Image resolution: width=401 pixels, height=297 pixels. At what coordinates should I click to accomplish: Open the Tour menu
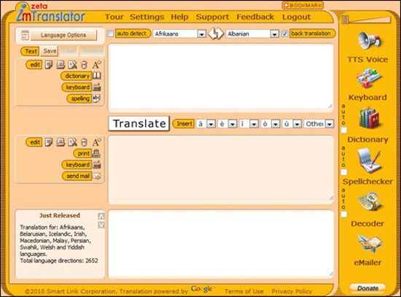[114, 17]
